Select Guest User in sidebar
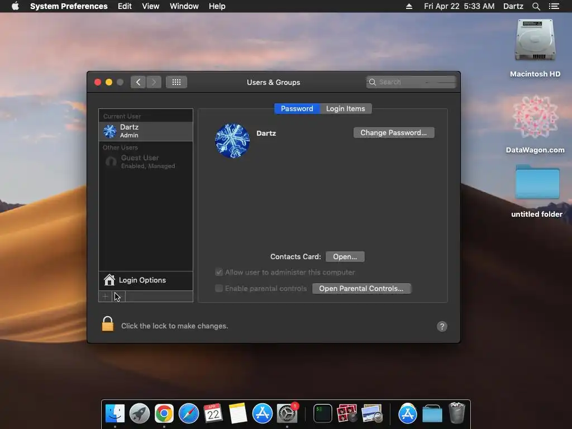572x429 pixels. (146, 161)
